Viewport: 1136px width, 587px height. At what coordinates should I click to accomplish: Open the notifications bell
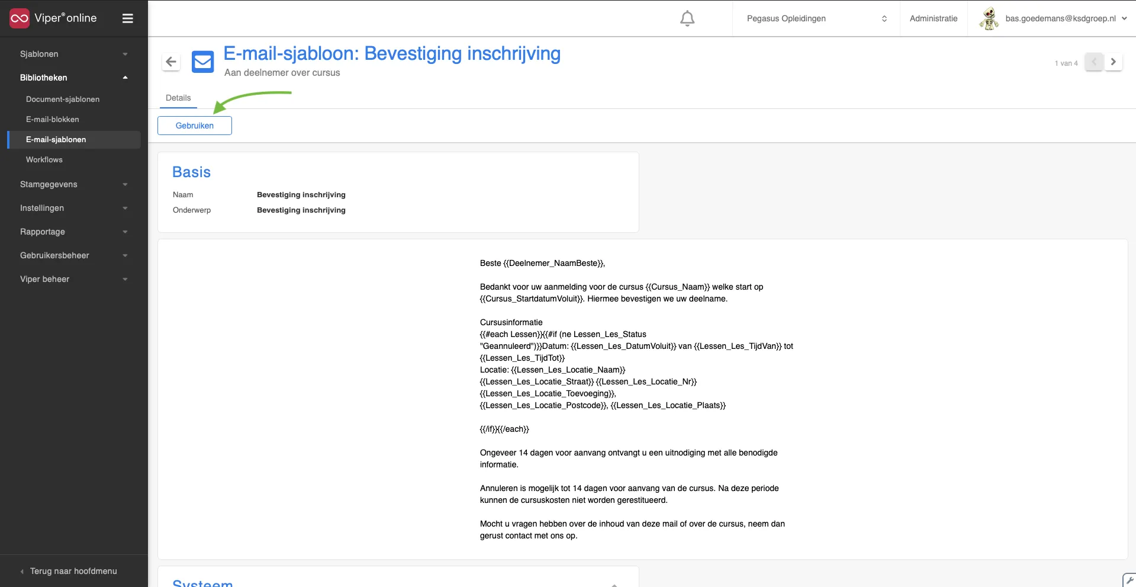point(687,18)
